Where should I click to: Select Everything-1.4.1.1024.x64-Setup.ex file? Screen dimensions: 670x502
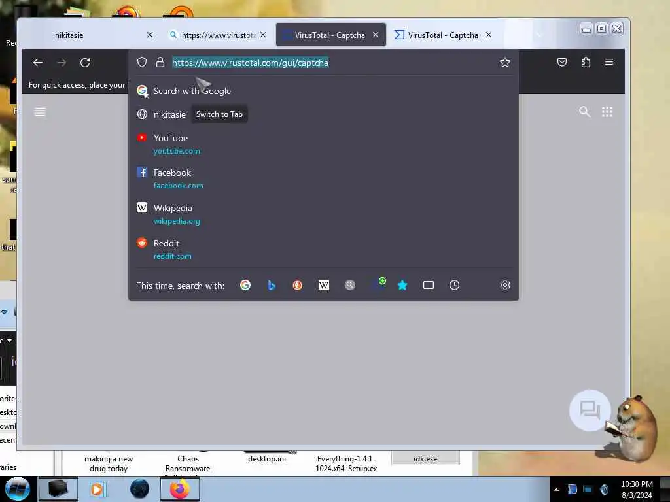[346, 463]
